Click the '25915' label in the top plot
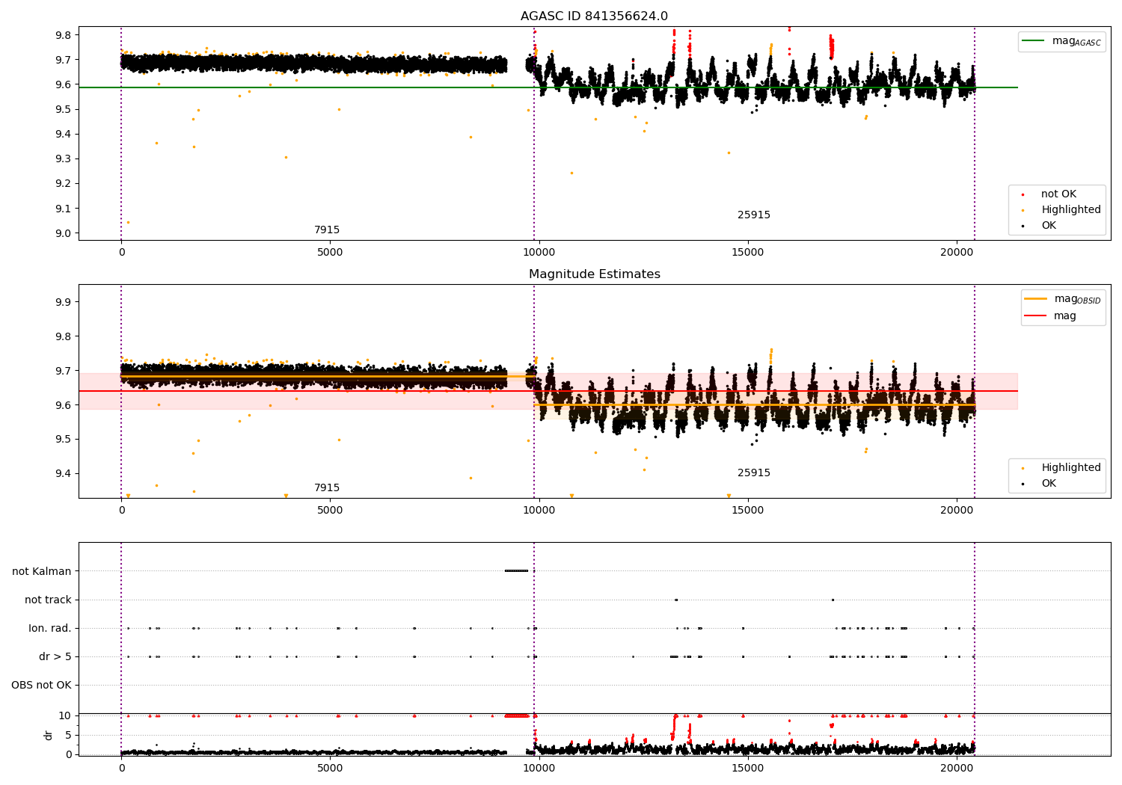Viewport: 1122px width, 785px height. (x=754, y=215)
